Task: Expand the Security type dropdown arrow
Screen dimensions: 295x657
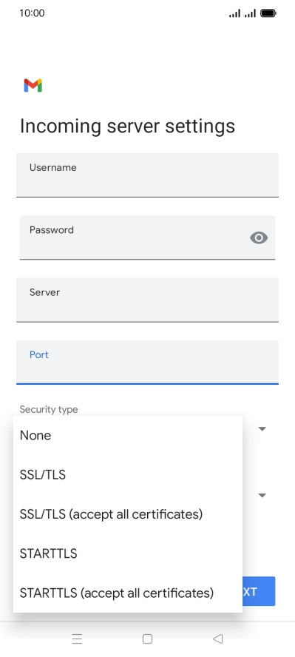Action: point(262,429)
